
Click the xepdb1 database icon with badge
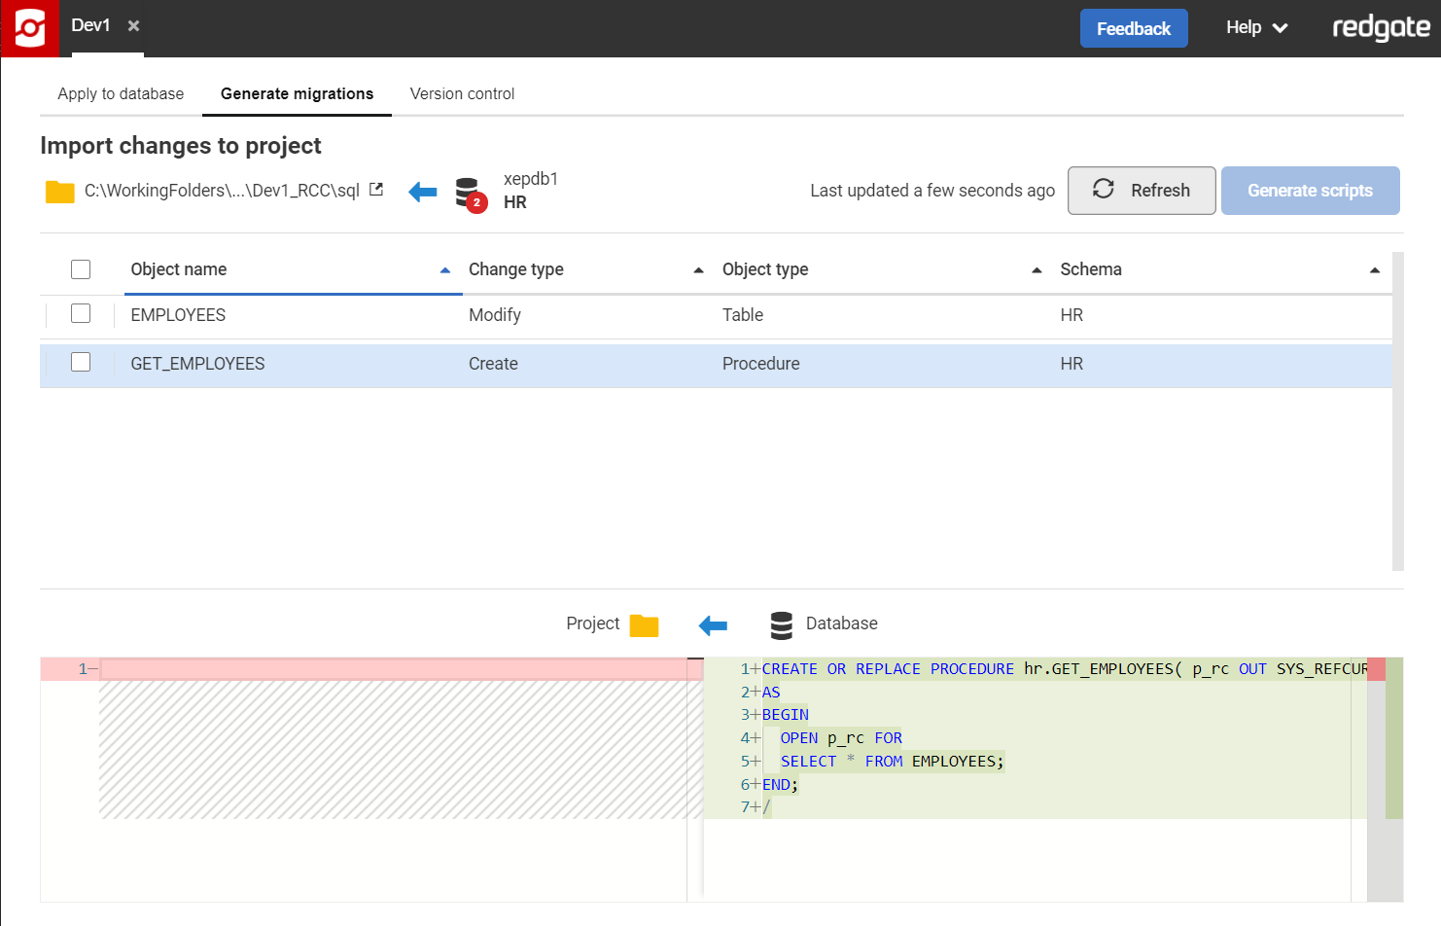click(x=470, y=193)
